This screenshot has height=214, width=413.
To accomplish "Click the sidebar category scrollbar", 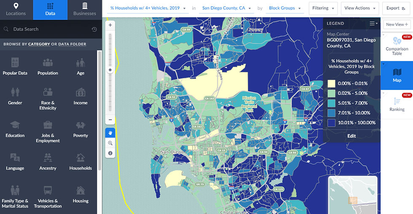I will [99, 111].
